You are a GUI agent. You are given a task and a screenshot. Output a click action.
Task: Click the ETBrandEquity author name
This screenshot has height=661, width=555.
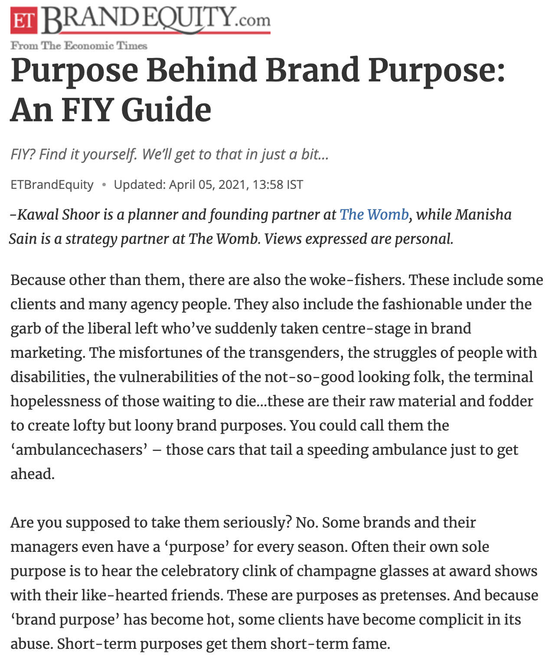pos(52,185)
